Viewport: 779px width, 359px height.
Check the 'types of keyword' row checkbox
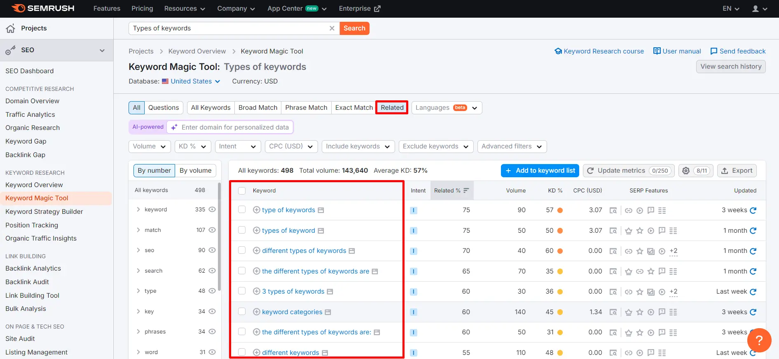[242, 230]
